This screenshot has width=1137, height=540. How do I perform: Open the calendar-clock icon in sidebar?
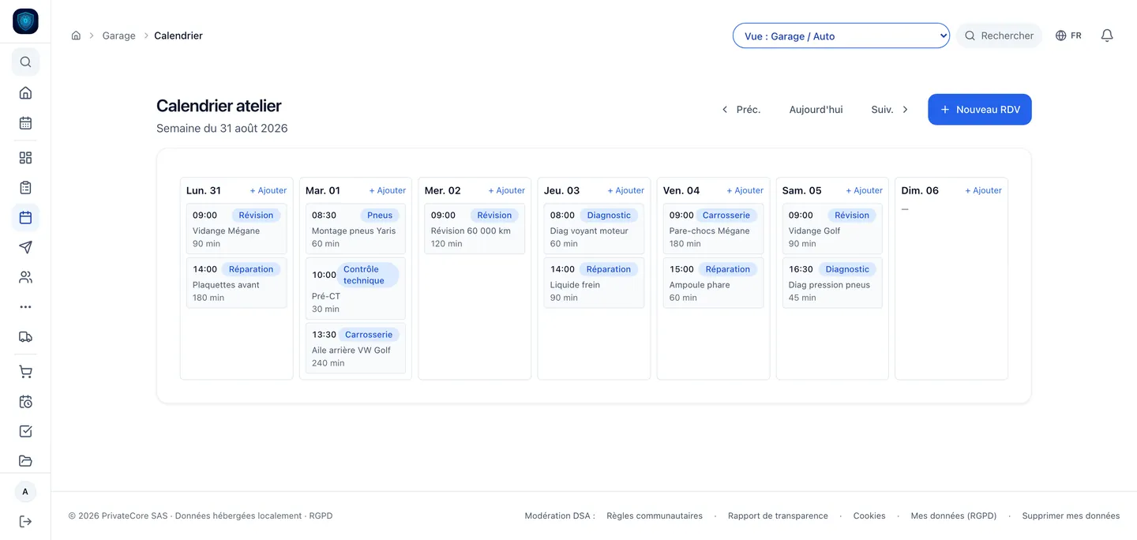pyautogui.click(x=25, y=402)
